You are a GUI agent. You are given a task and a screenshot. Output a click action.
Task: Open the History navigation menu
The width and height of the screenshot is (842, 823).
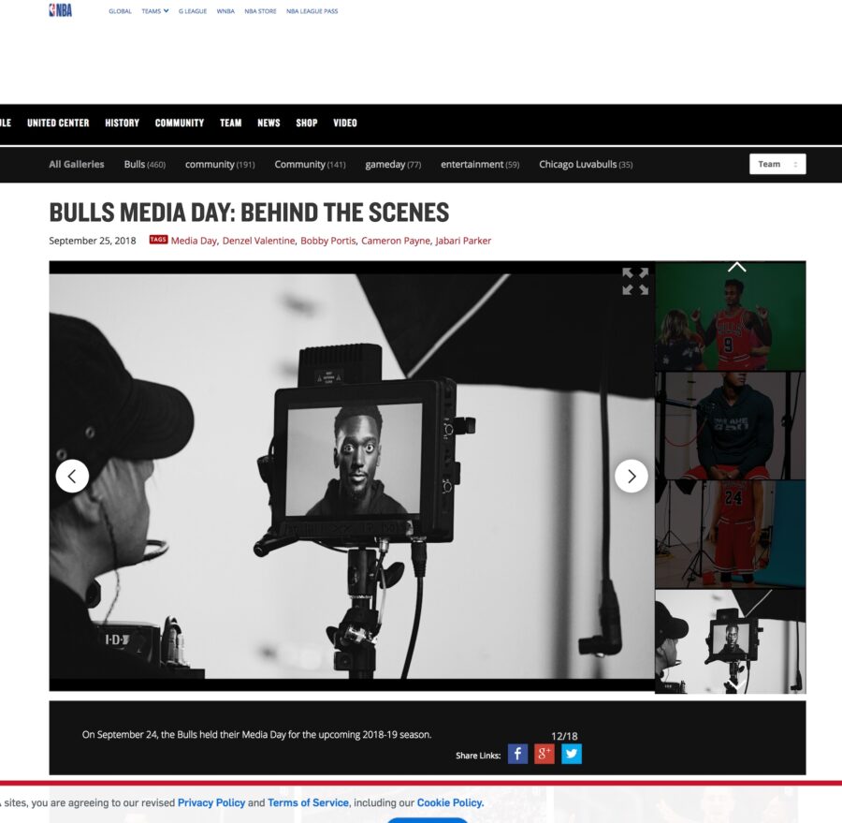pyautogui.click(x=122, y=123)
